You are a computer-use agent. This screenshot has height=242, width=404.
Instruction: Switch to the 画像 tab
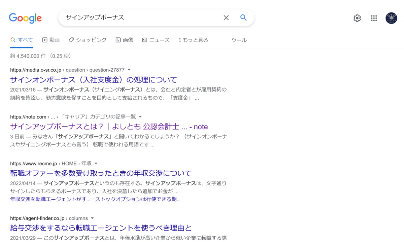(x=124, y=40)
